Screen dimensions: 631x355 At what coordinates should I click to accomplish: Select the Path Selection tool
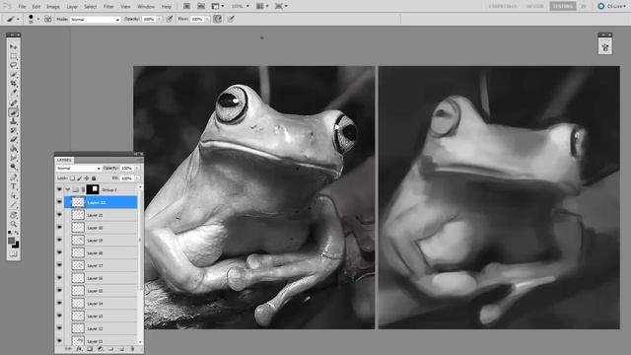[x=13, y=196]
